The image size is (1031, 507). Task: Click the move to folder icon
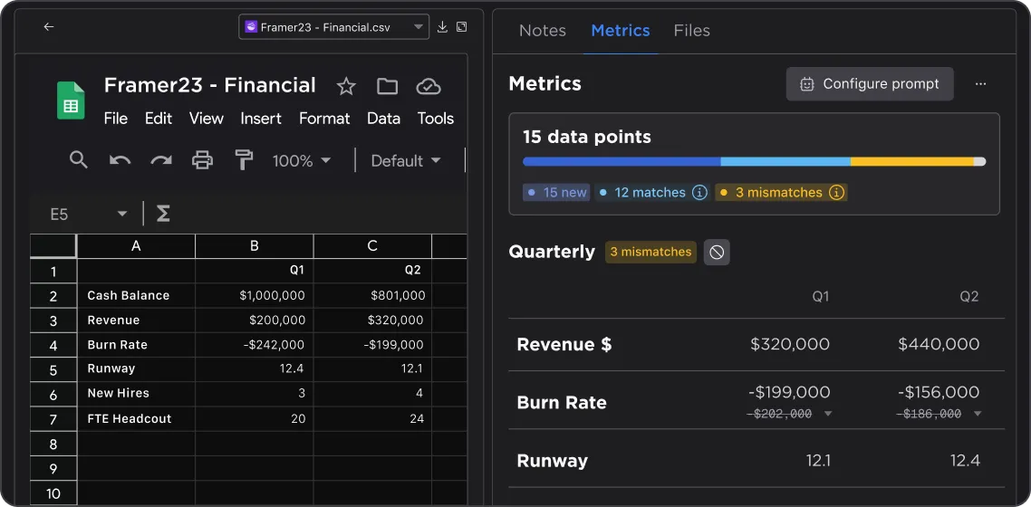coord(387,86)
